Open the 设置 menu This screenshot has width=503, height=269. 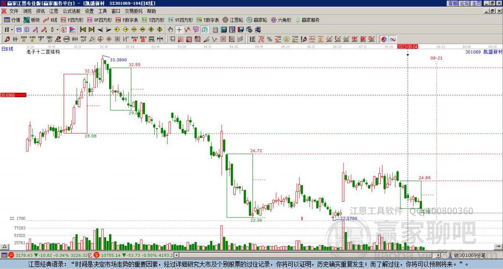click(x=89, y=11)
